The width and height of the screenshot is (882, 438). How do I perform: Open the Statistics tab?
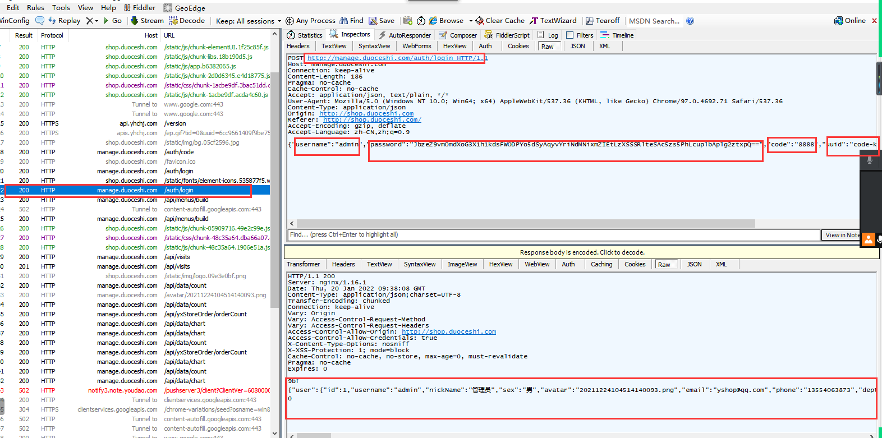305,35
